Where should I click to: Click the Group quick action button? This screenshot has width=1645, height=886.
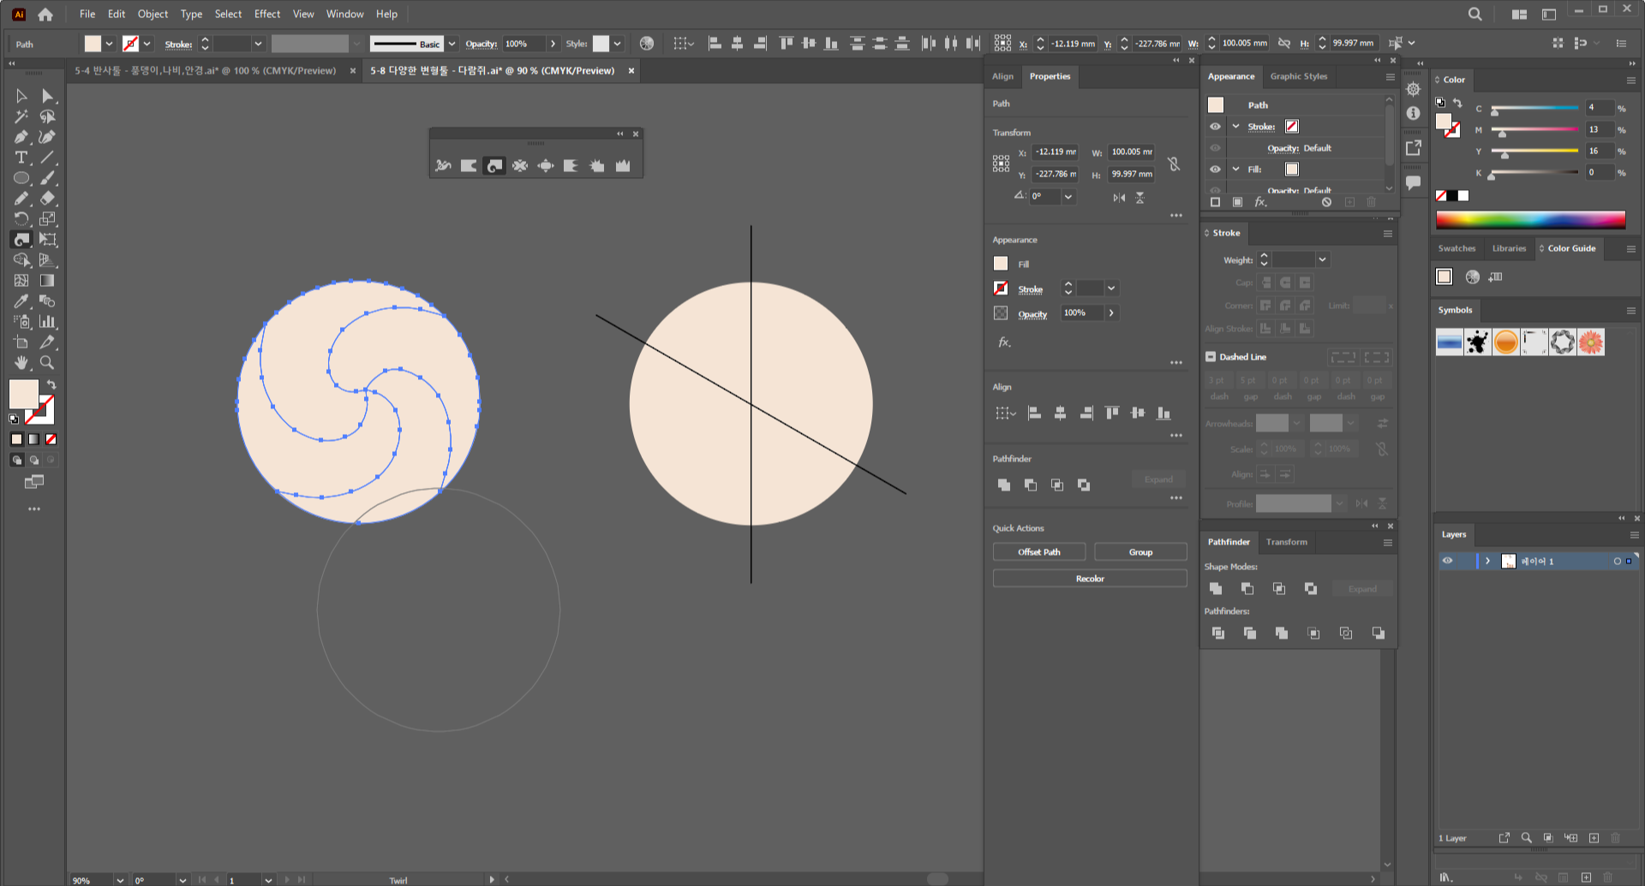1140,552
